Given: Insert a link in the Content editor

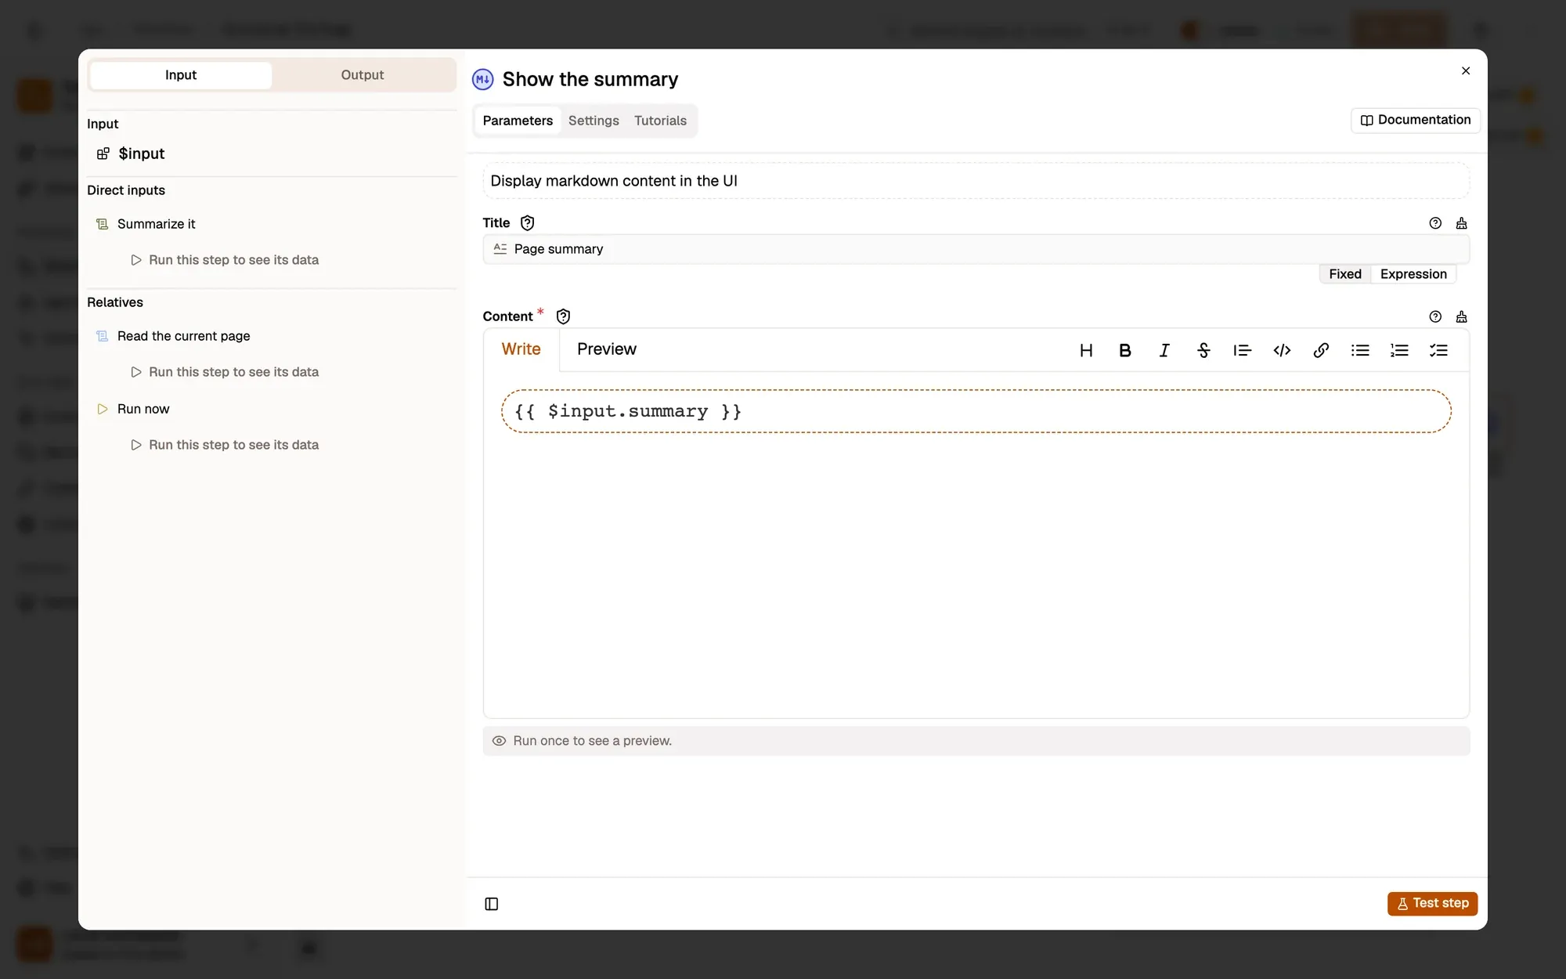Looking at the screenshot, I should pyautogui.click(x=1321, y=350).
